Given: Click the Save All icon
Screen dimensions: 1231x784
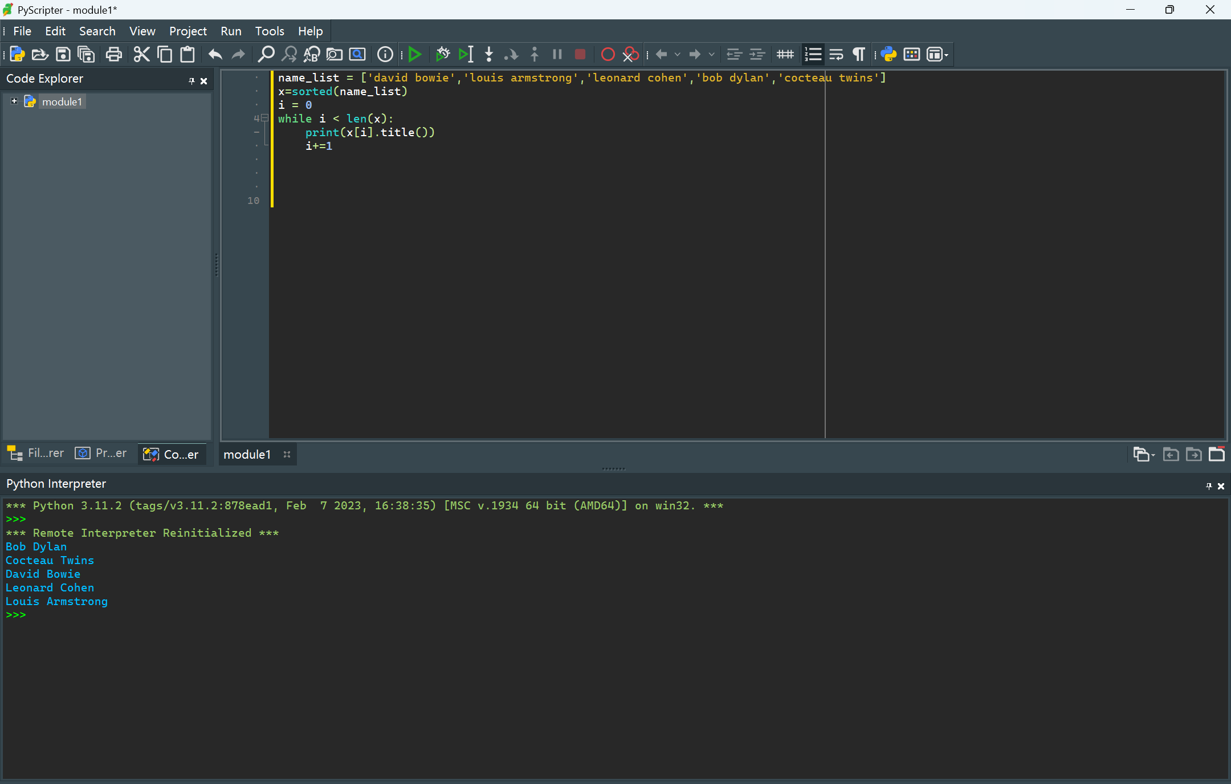Looking at the screenshot, I should pyautogui.click(x=86, y=55).
